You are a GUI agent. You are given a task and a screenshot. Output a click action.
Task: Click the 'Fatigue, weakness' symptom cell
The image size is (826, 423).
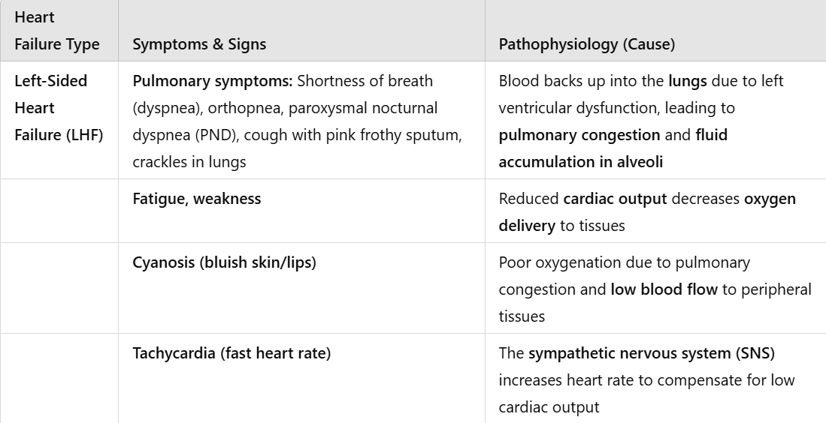[x=301, y=211]
